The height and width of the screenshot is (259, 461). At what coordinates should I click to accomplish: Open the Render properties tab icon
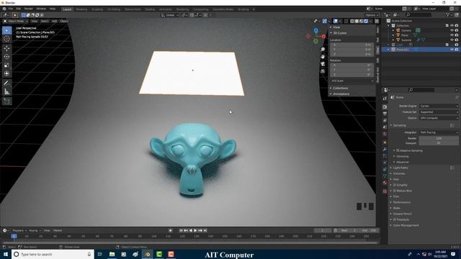385,107
